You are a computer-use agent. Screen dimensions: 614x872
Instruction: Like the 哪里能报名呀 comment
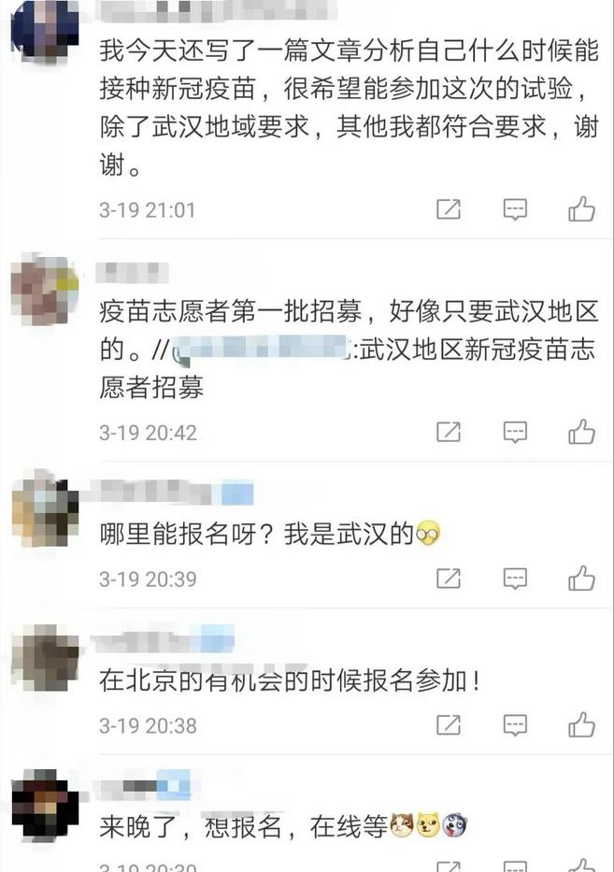click(581, 579)
